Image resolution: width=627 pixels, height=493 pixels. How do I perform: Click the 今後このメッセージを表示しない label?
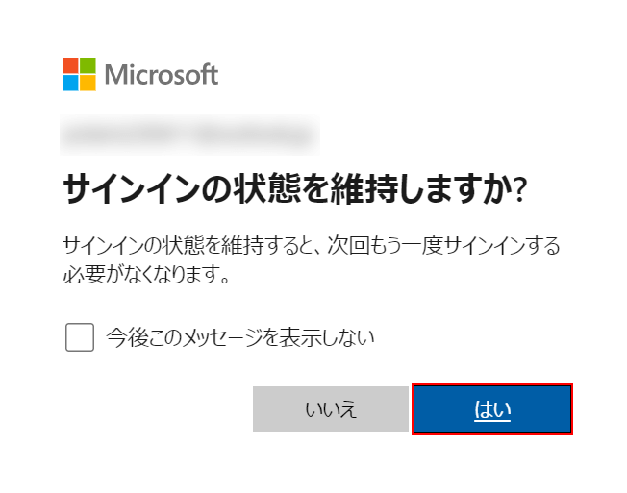pyautogui.click(x=240, y=337)
